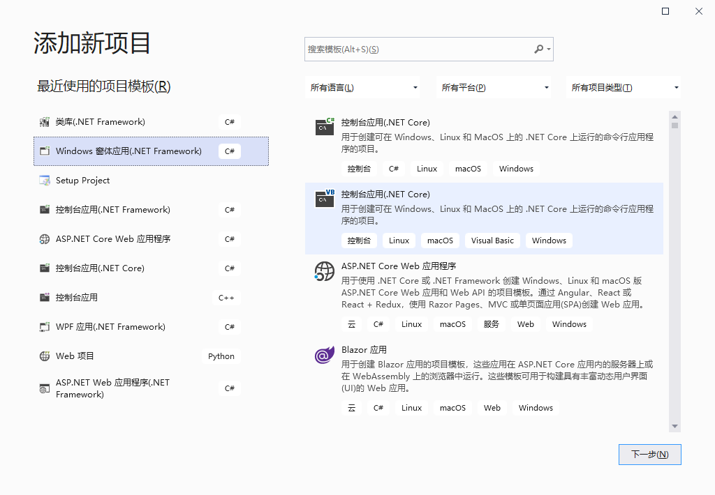Click the ASP.NET Core Web 应用程序 globe icon
This screenshot has width=715, height=495.
tap(324, 272)
